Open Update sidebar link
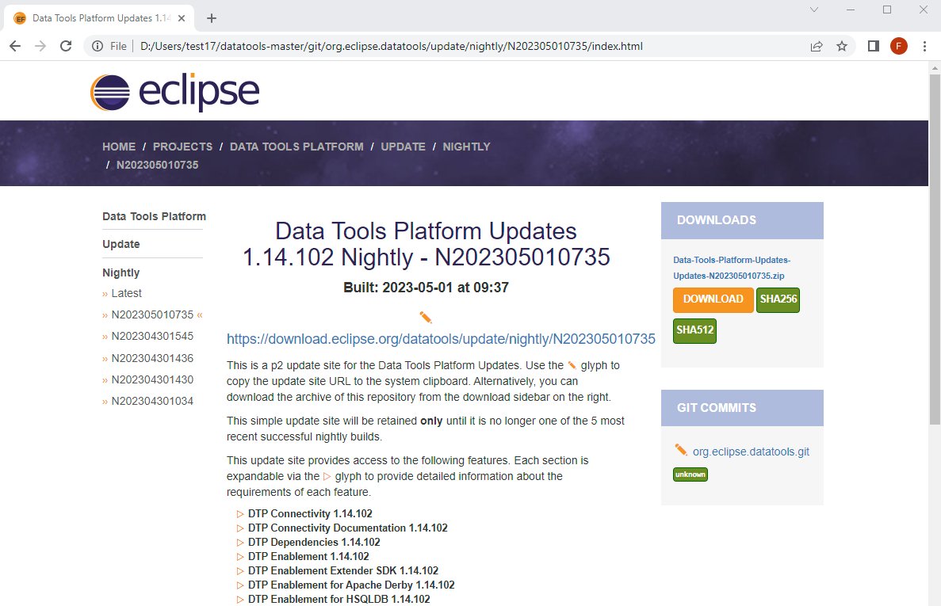 point(121,244)
